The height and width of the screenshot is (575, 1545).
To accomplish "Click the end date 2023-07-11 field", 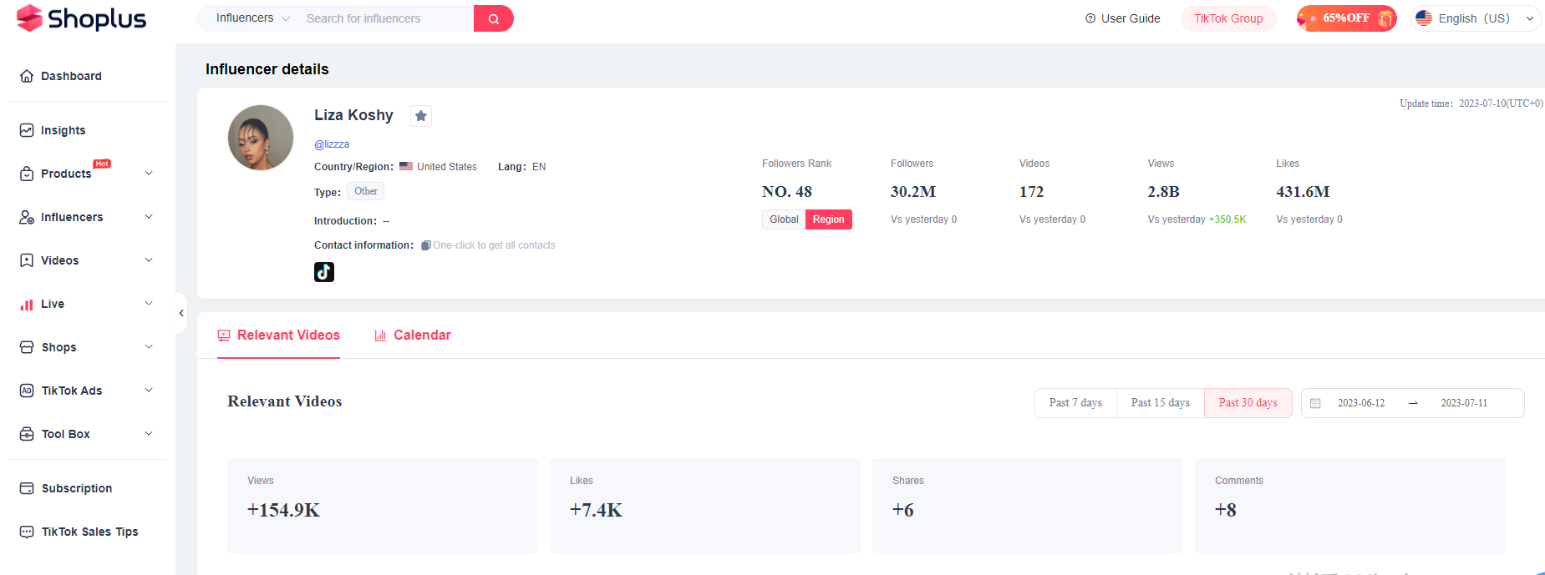I will click(1464, 403).
